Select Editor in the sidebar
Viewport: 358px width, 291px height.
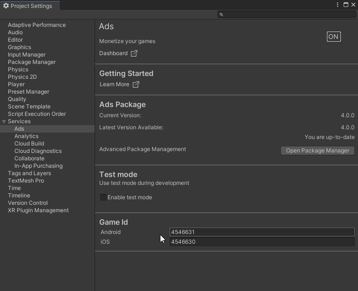coord(15,40)
